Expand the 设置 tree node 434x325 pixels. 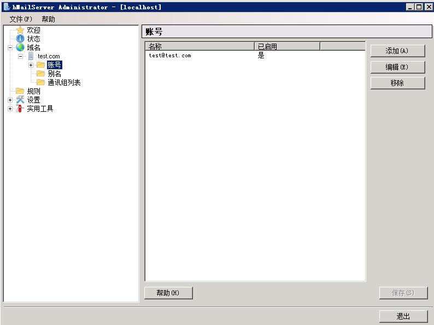tap(10, 100)
